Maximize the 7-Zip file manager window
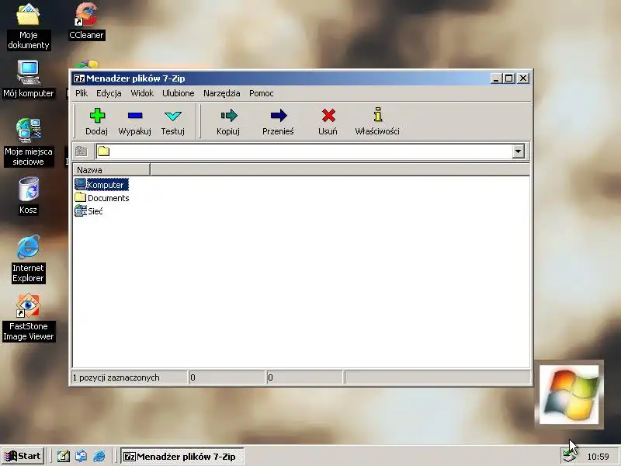621x466 pixels. point(509,78)
